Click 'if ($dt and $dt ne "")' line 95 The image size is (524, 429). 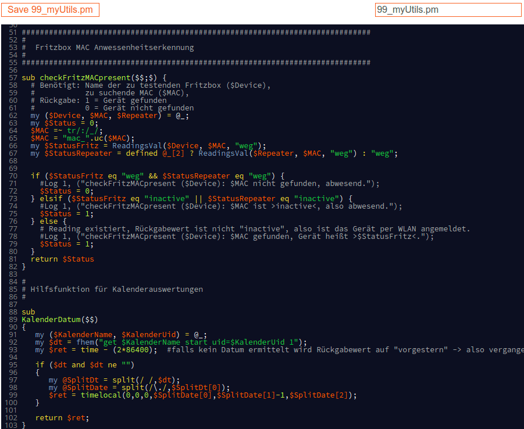pos(85,365)
